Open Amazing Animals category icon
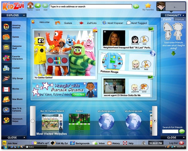Screen dimensions: 188x151 pyautogui.click(x=6, y=26)
